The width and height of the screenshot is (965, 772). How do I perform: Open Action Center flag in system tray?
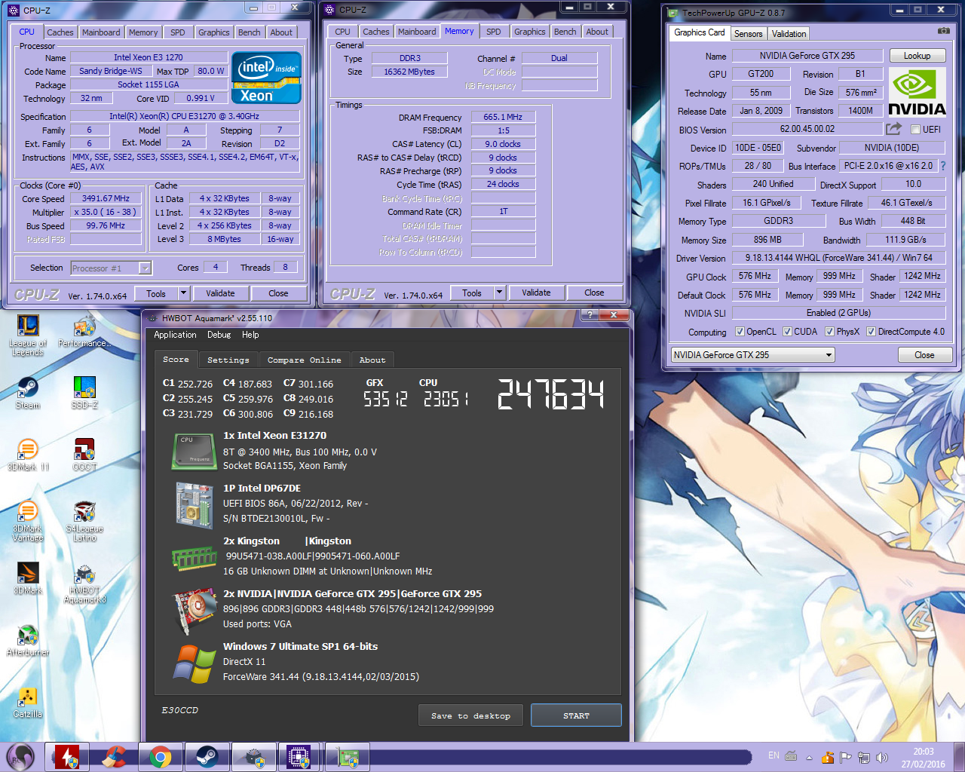click(x=845, y=757)
